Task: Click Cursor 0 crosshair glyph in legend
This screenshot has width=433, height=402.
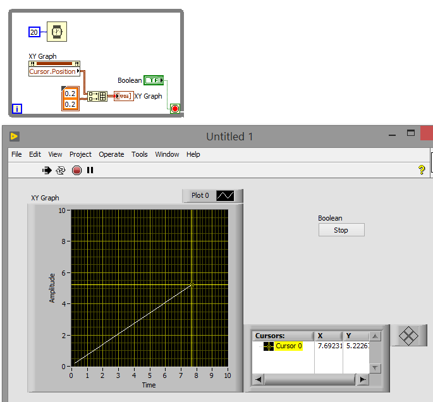Action: (x=269, y=346)
